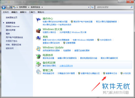Image resolution: width=135 pixels, height=98 pixels.
Task: Click 查看 RAM 的大小和处理器速度 link
Action: [x=56, y=40]
